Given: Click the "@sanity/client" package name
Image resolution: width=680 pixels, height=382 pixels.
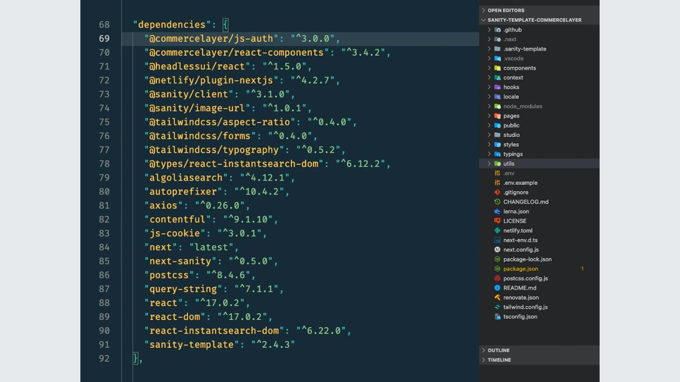Looking at the screenshot, I should [x=188, y=94].
